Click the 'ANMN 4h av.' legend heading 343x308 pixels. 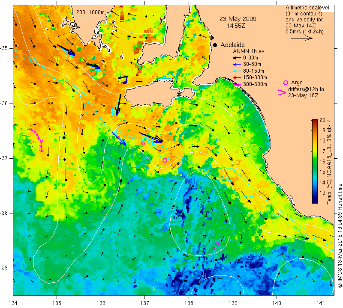click(249, 51)
